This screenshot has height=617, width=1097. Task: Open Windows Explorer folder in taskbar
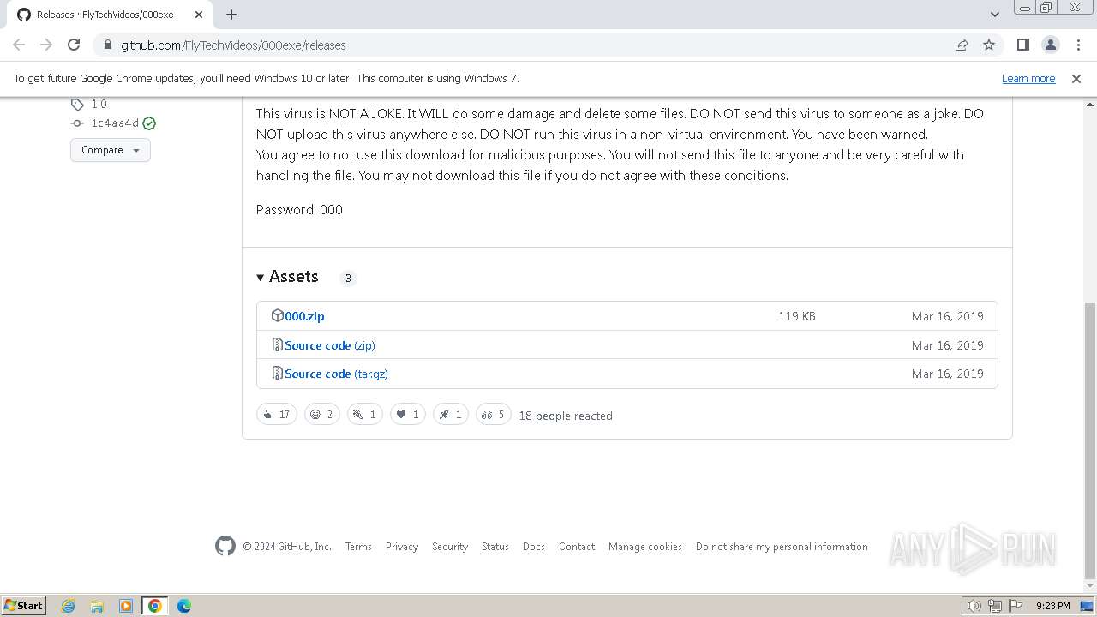[x=97, y=606]
